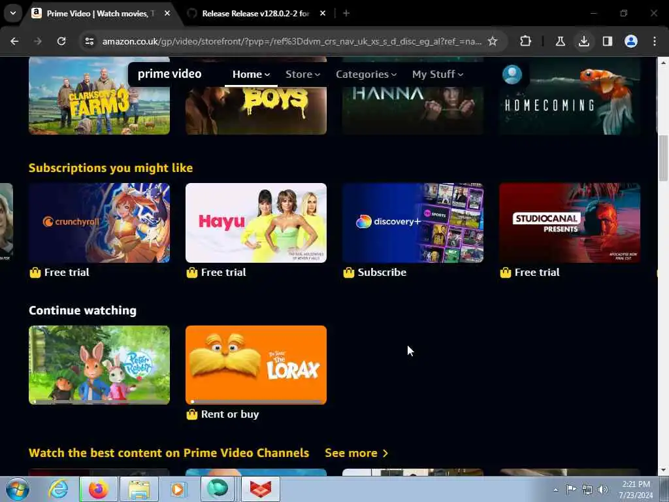Click shopping bag icon beside Studiocanal Free trial

pyautogui.click(x=506, y=273)
